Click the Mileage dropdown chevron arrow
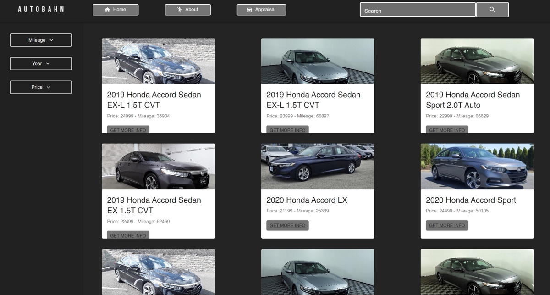Viewport: 550px width, 295px height. (x=51, y=40)
